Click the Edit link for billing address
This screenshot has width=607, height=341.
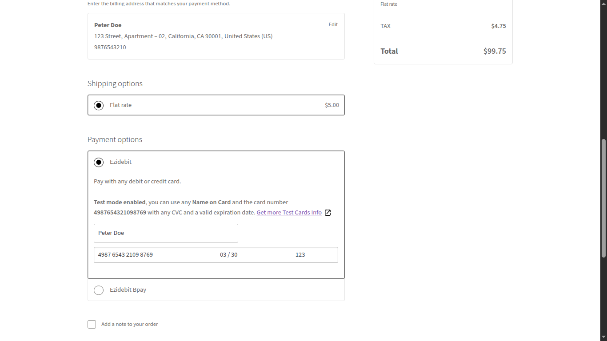333,24
